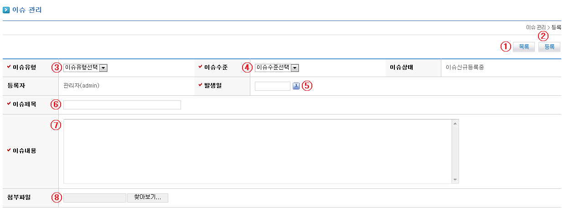Viewport: 564px width, 213px height.
Task: Focus the 발생일 date input field
Action: coord(272,86)
